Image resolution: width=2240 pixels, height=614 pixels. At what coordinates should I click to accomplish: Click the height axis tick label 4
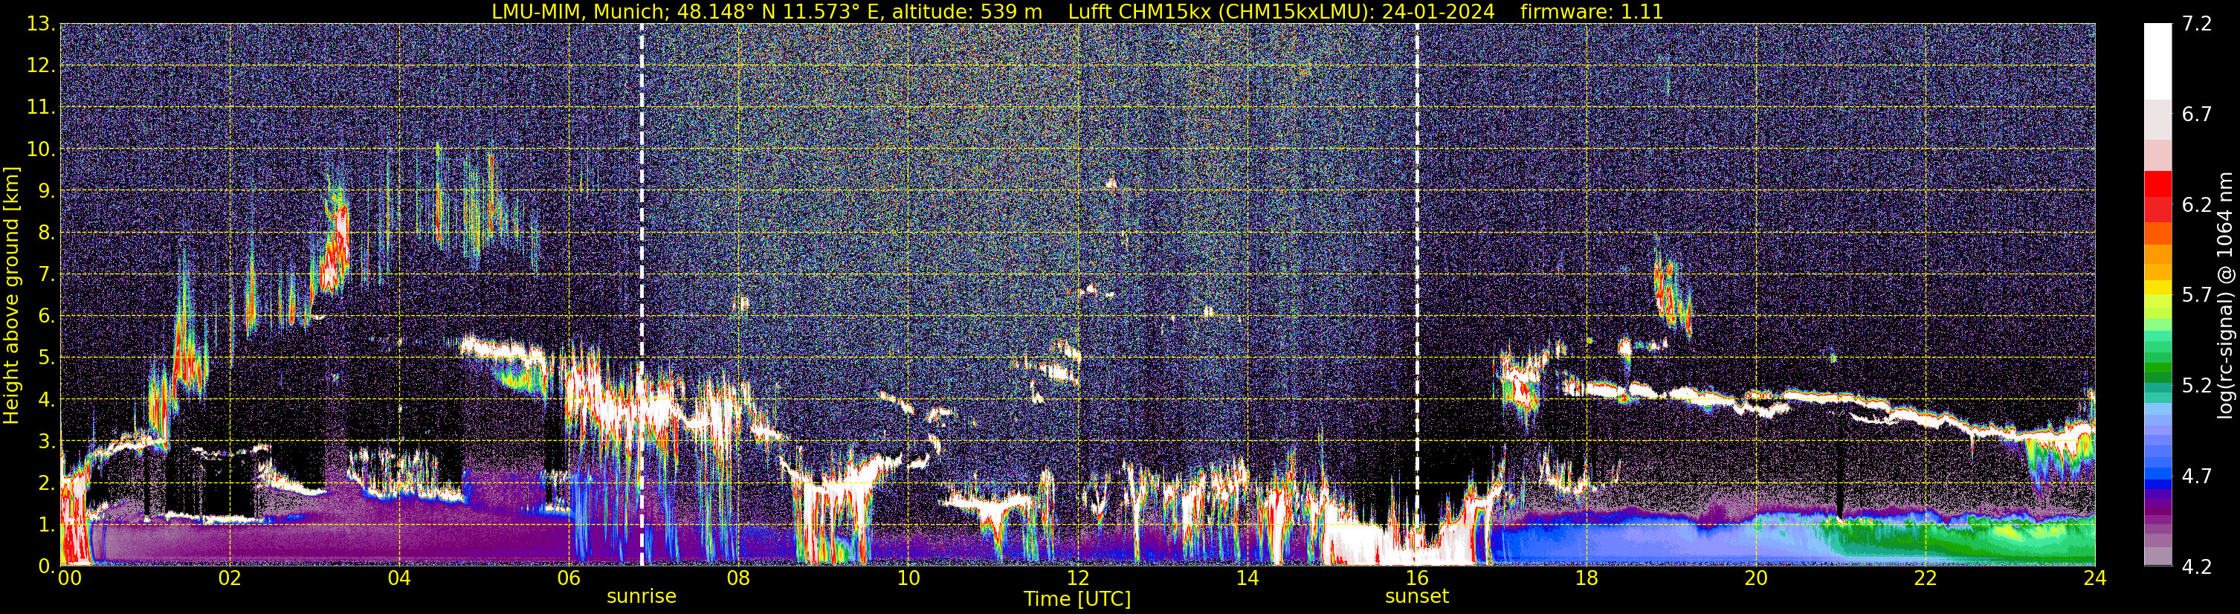(x=47, y=399)
